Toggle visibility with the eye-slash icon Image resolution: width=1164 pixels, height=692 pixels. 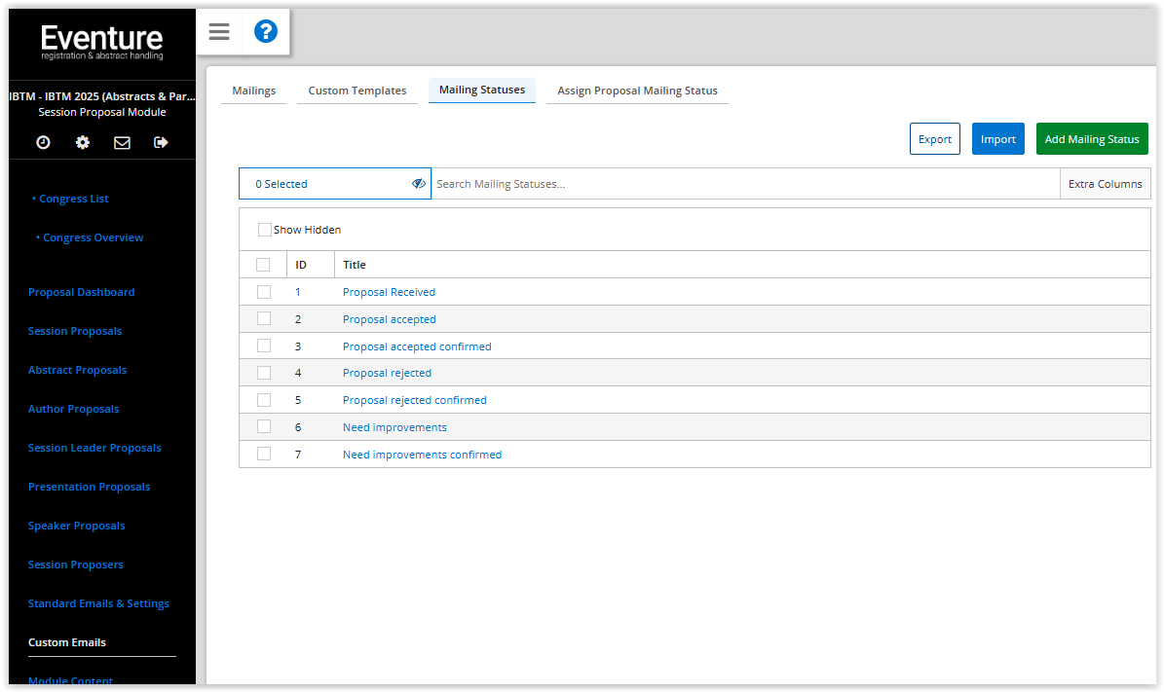pos(419,183)
